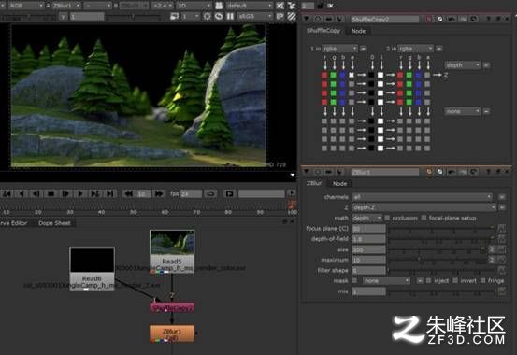The image size is (517, 355).
Task: Click the mix slider track
Action: [442, 291]
